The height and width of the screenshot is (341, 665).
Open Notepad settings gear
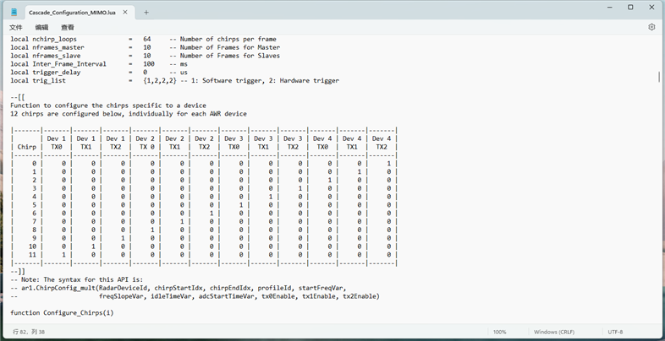click(x=651, y=27)
